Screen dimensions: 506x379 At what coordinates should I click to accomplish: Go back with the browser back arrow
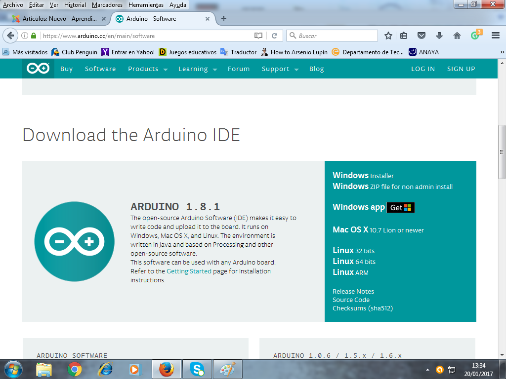tap(10, 36)
